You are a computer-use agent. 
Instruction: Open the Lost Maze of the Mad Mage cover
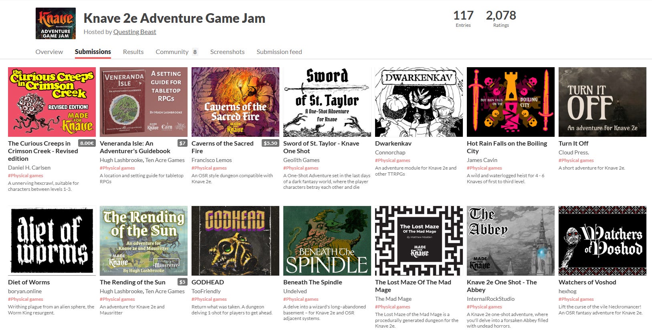[419, 241]
